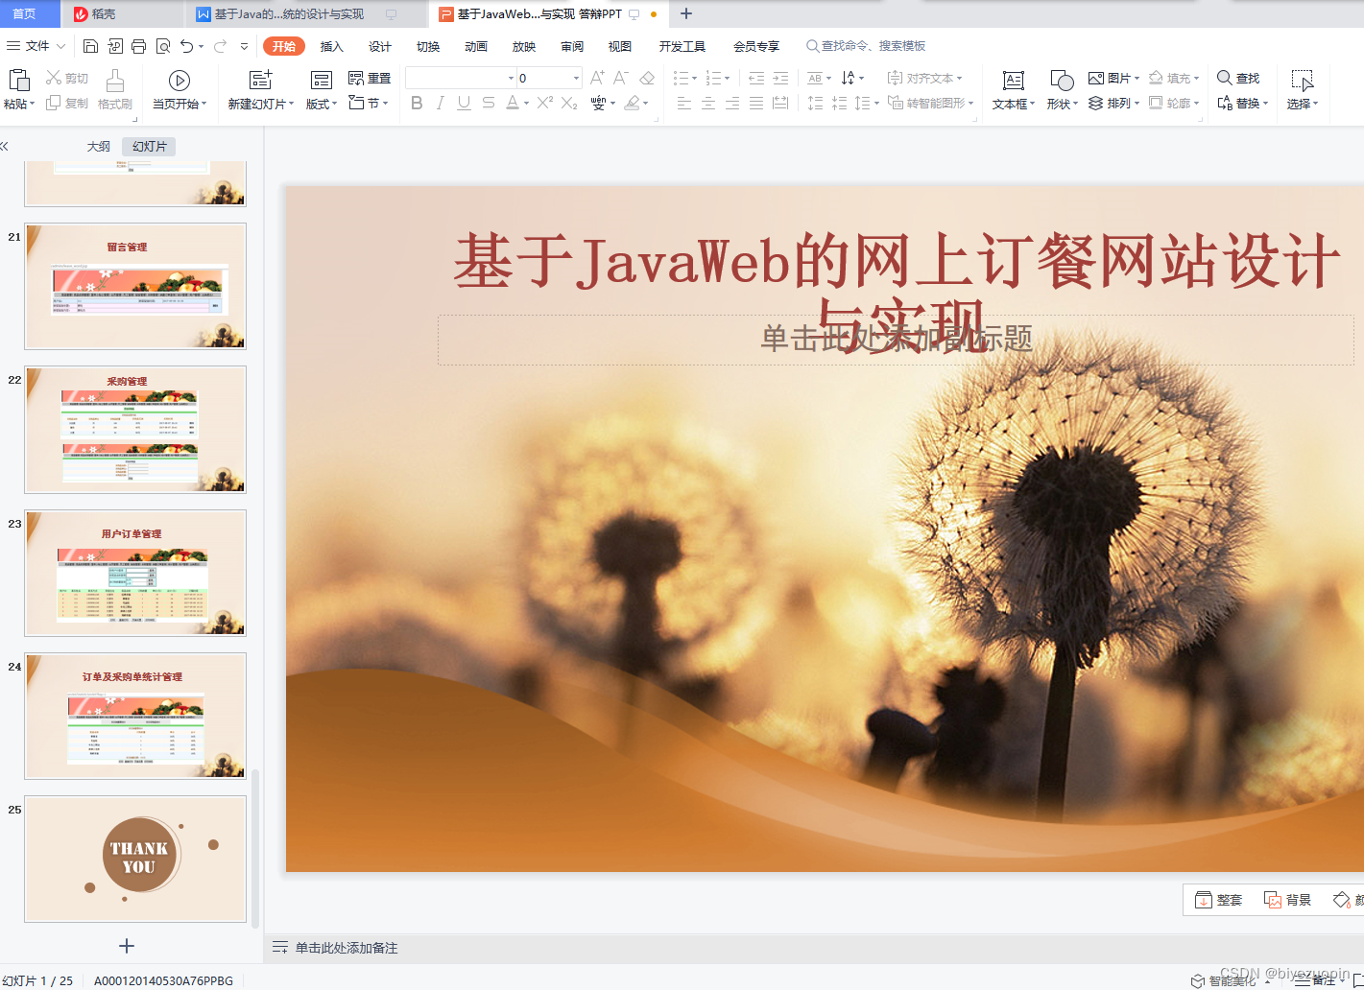Toggle Center paragraph alignment
This screenshot has width=1364, height=990.
(708, 103)
